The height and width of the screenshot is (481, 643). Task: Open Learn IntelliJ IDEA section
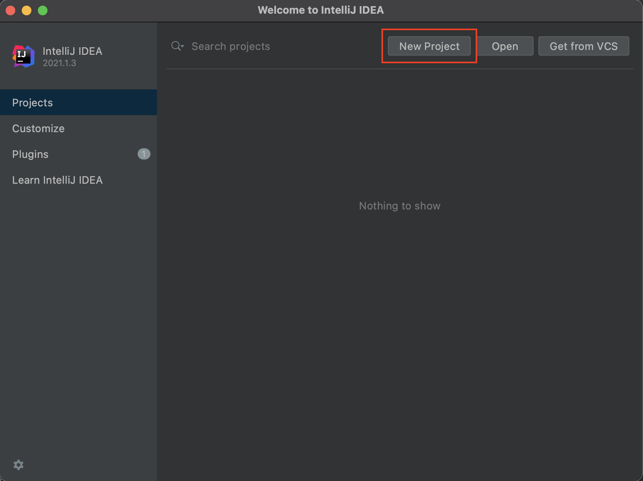[78, 180]
